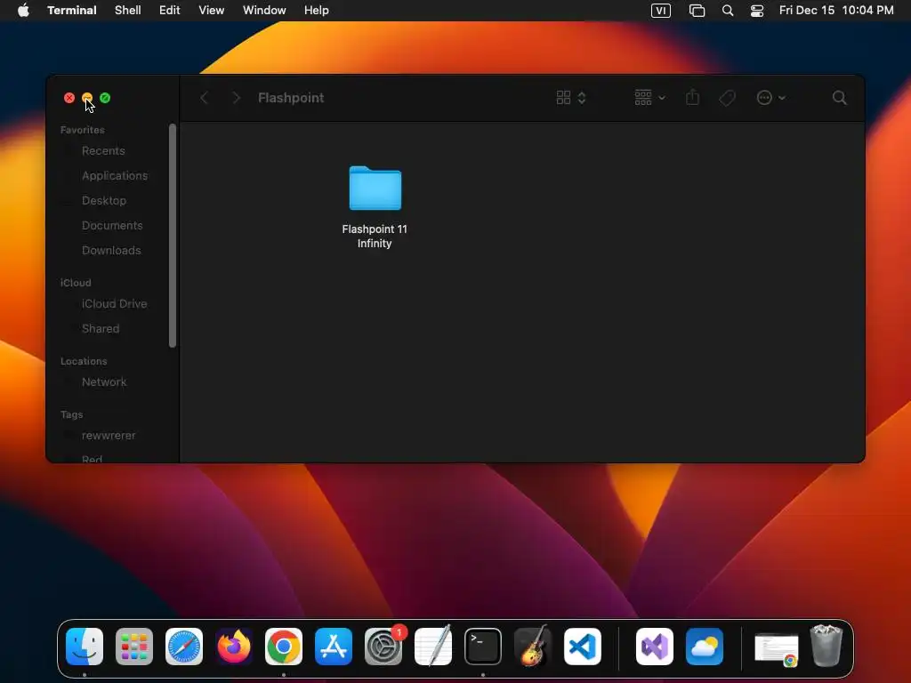Open iCloud Drive in the sidebar
The height and width of the screenshot is (683, 911).
[114, 304]
